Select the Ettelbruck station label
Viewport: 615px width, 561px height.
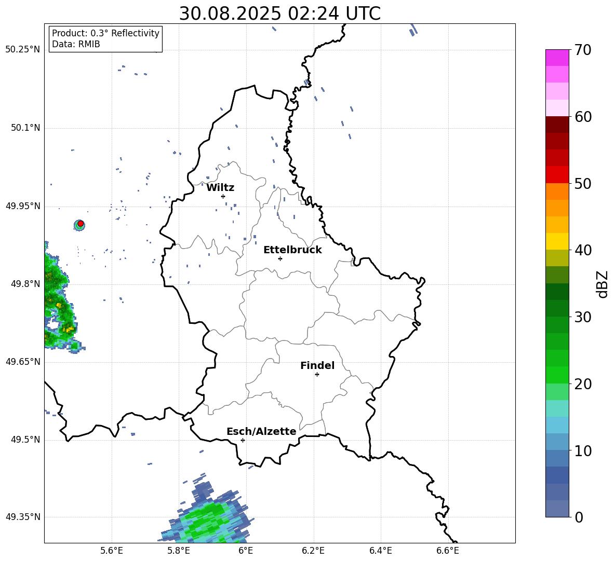(x=292, y=250)
